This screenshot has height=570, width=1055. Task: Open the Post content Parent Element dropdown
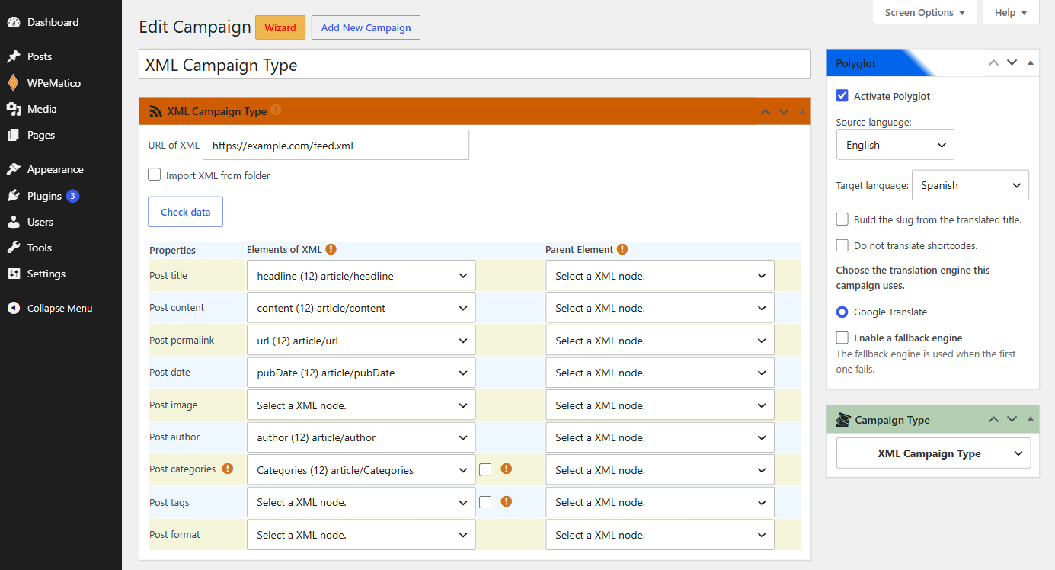[660, 308]
